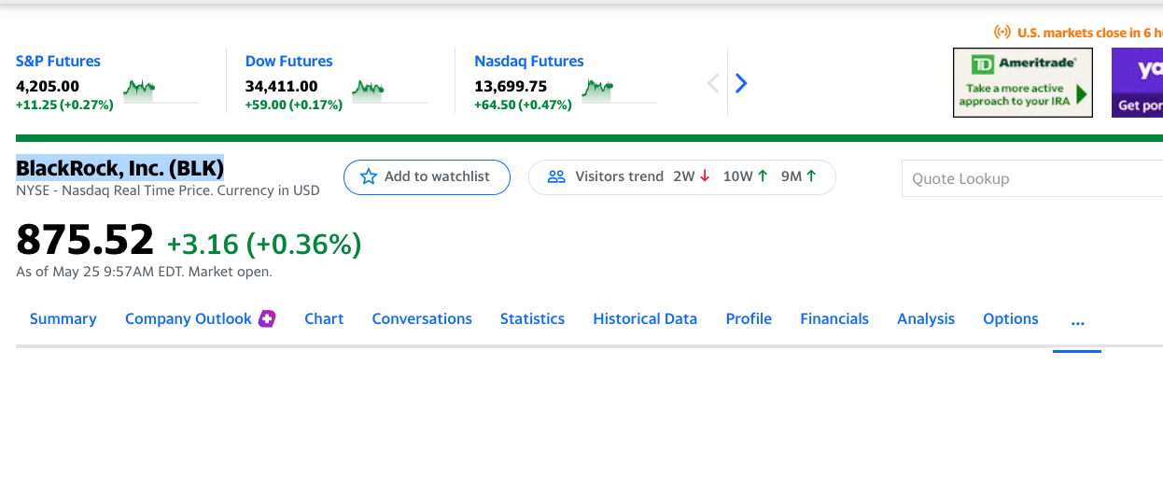Click the S&P change +11.25 (+0.27%)
Screen dimensions: 1163x492
(64, 105)
